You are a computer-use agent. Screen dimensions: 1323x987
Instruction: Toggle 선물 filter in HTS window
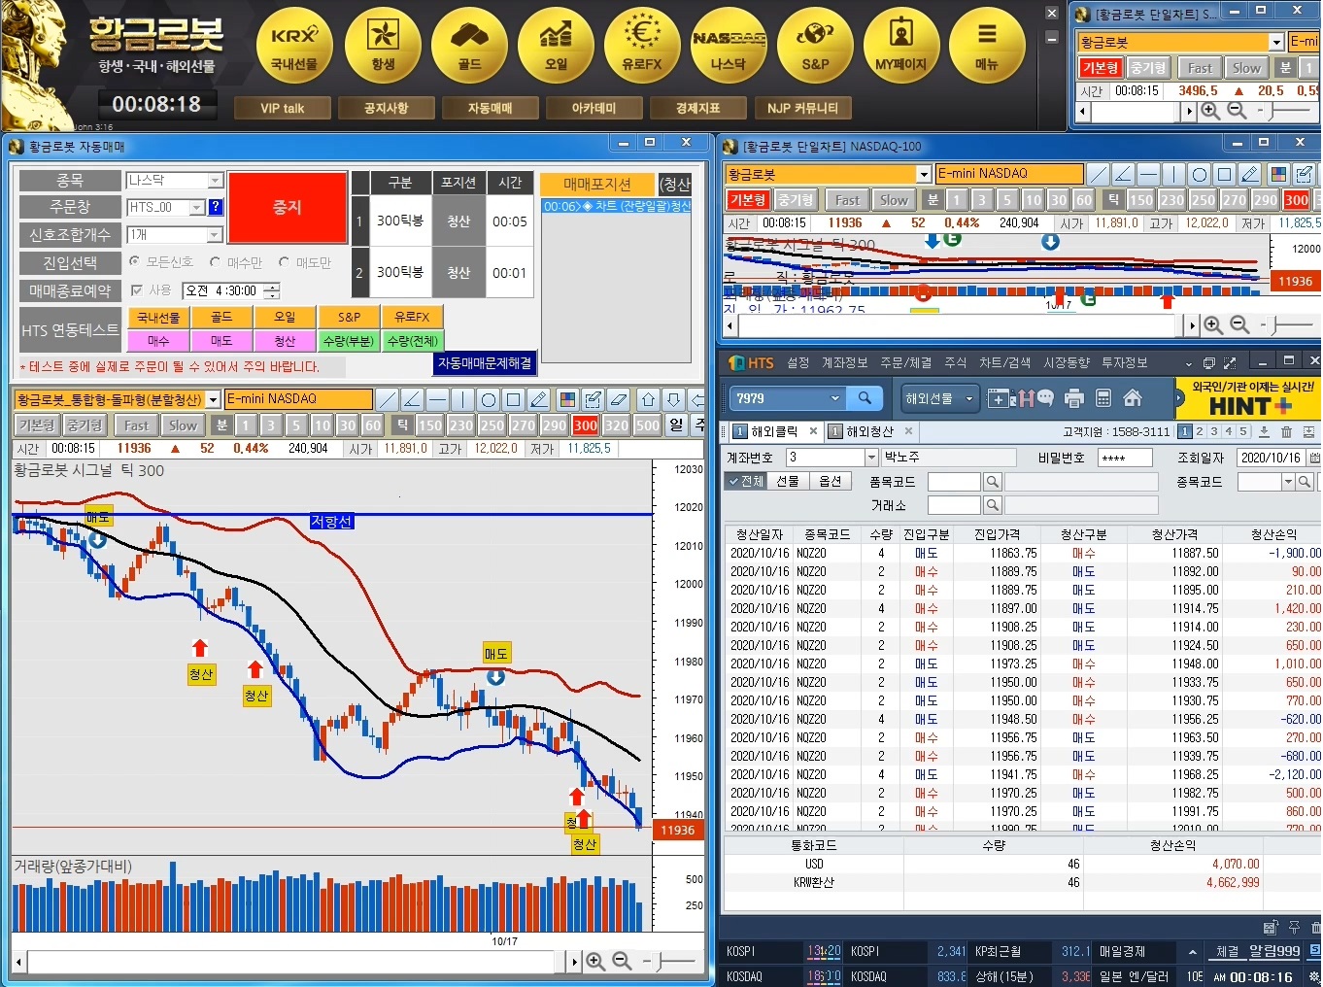[x=787, y=481]
